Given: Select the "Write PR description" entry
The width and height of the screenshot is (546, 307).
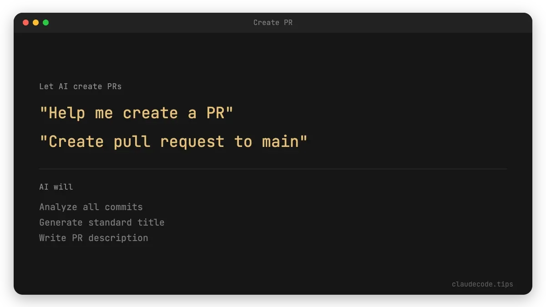Looking at the screenshot, I should coord(93,238).
